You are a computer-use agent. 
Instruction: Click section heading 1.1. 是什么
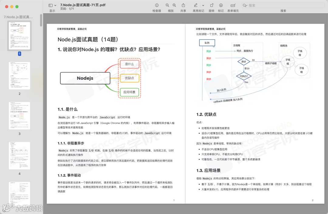67,109
